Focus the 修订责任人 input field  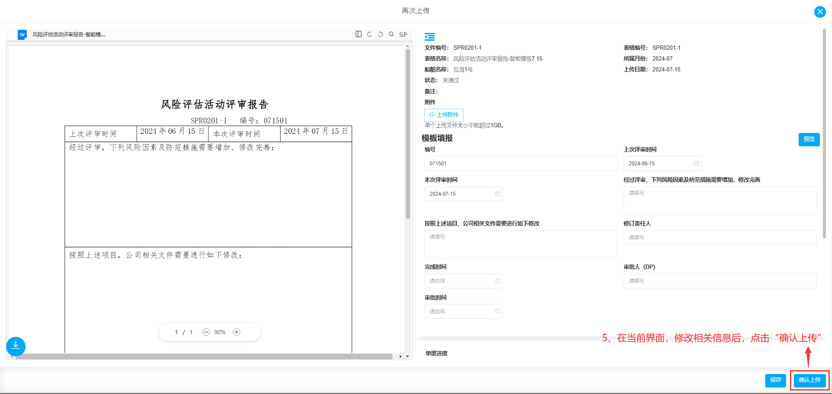pos(720,238)
